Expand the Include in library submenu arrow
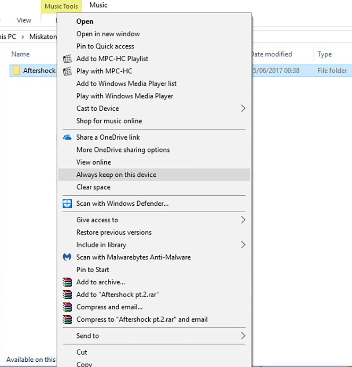Image resolution: width=352 pixels, height=367 pixels. 243,244
